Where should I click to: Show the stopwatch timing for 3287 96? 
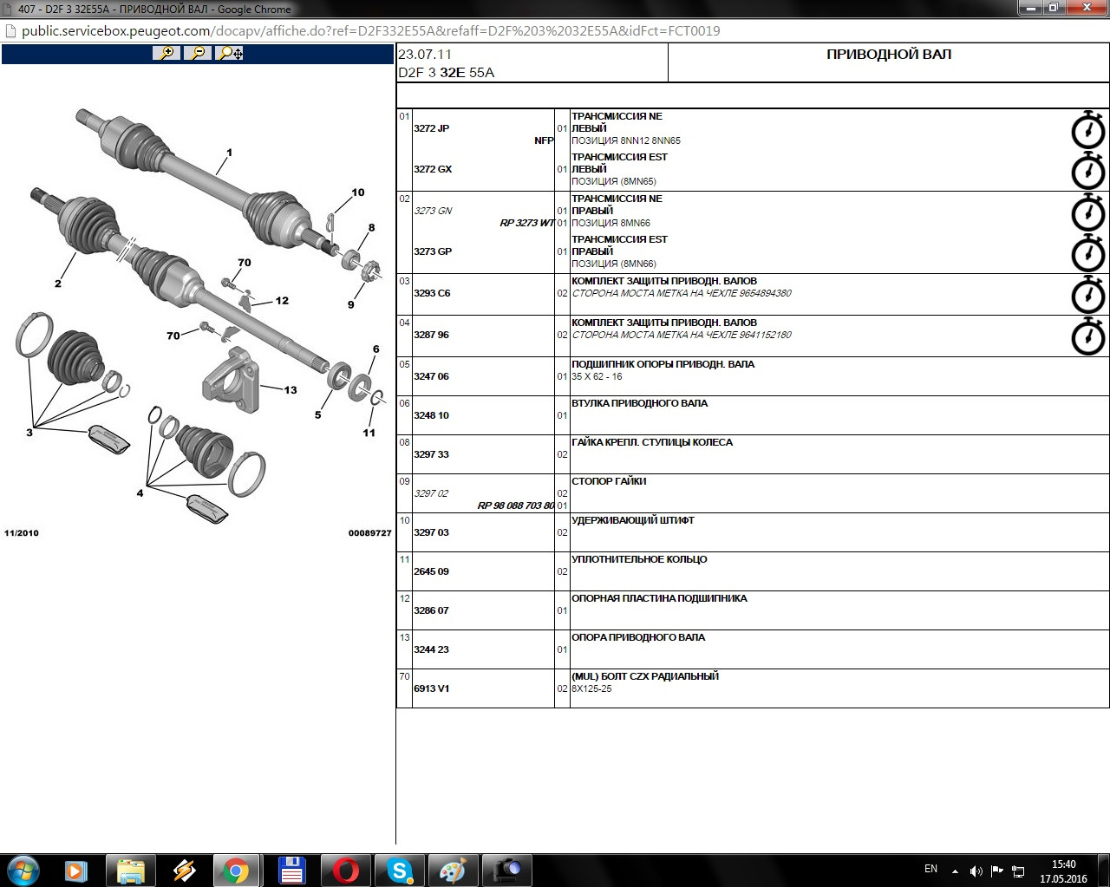1087,336
